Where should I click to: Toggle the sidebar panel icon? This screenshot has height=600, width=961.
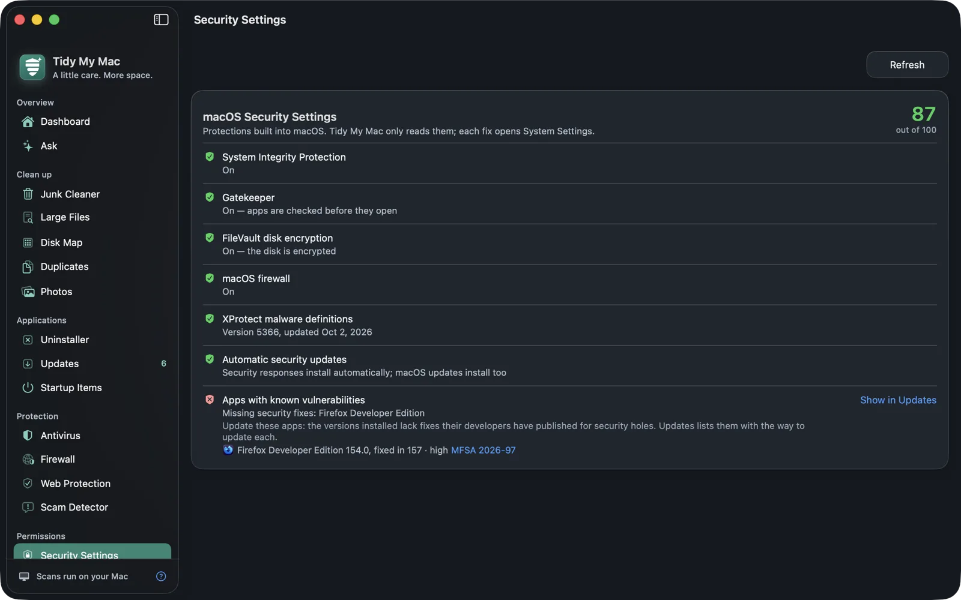click(x=161, y=20)
